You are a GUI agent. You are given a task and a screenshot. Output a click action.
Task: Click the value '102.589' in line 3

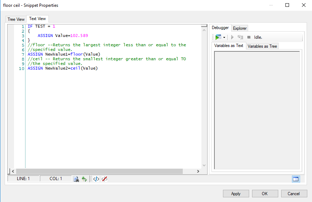(79, 36)
